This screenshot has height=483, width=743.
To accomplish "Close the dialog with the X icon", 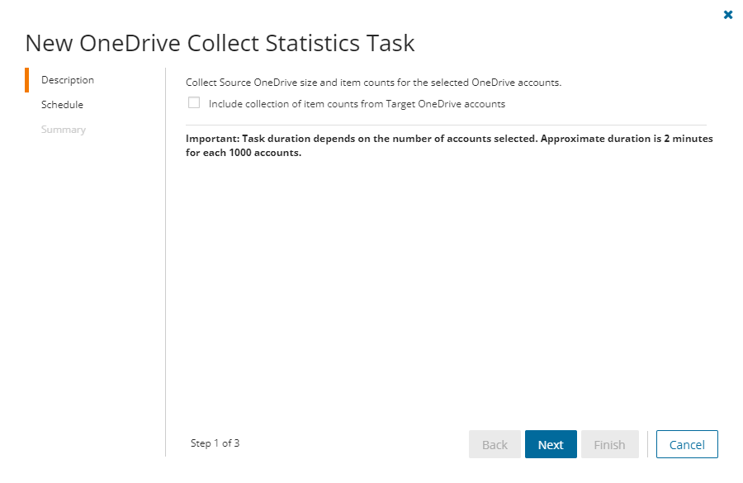I will (x=727, y=15).
